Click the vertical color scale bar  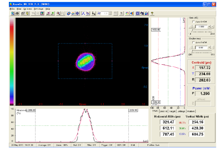[12, 62]
